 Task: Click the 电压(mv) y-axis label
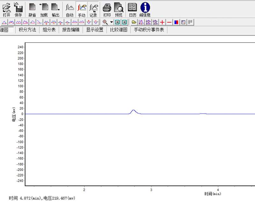tap(14, 114)
